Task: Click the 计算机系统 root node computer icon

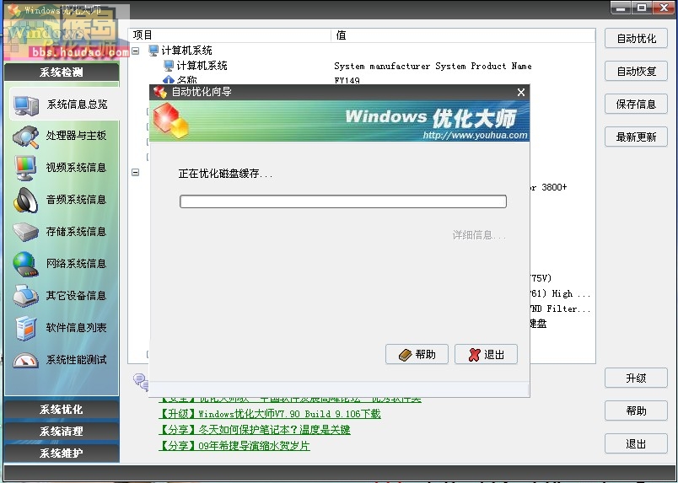Action: [153, 51]
